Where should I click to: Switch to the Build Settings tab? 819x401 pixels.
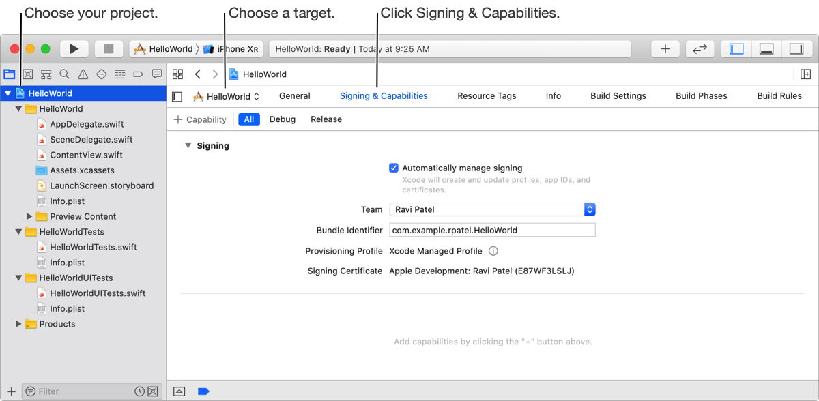[x=618, y=96]
